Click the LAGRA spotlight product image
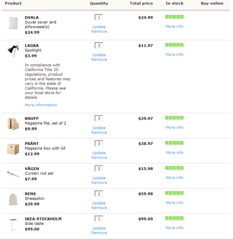This screenshot has height=239, width=233. tap(13, 51)
